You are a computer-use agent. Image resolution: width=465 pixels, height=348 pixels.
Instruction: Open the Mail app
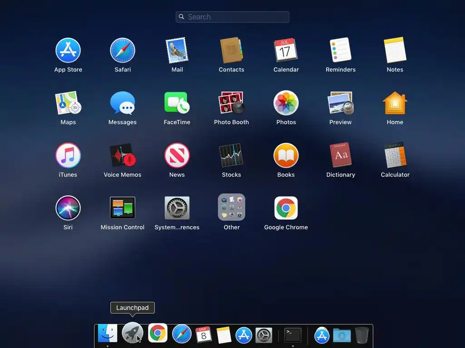pyautogui.click(x=177, y=50)
